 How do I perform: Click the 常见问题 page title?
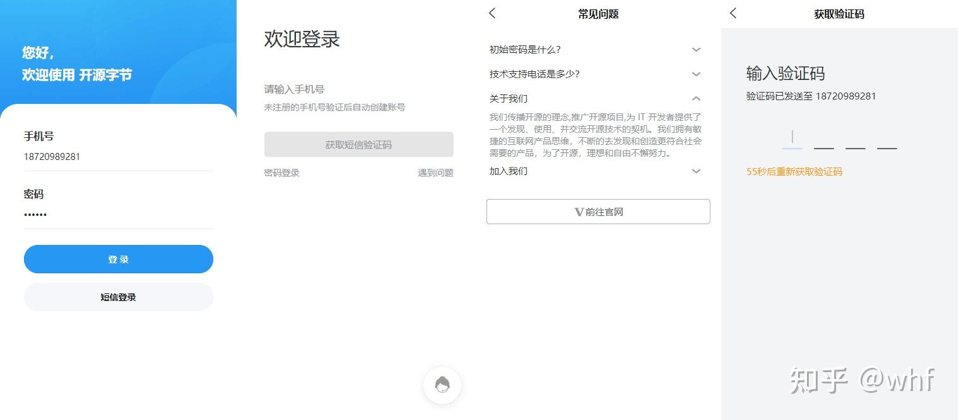click(x=597, y=13)
